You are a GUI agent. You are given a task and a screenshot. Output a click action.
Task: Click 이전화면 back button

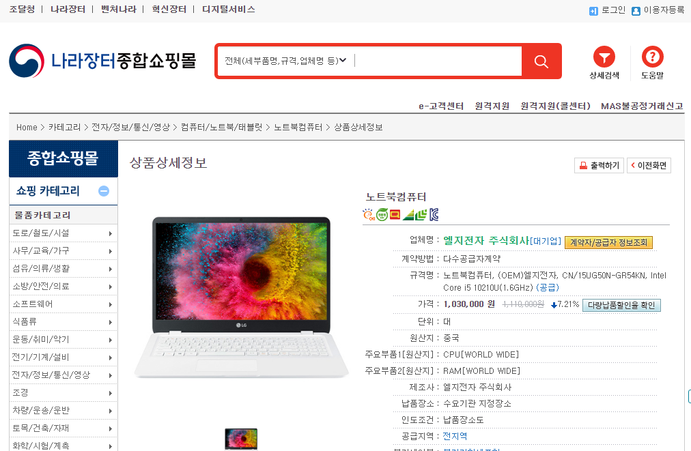pyautogui.click(x=649, y=166)
